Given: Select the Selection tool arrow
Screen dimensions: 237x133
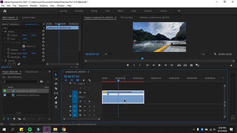Looking at the screenshot, I should (56, 75).
